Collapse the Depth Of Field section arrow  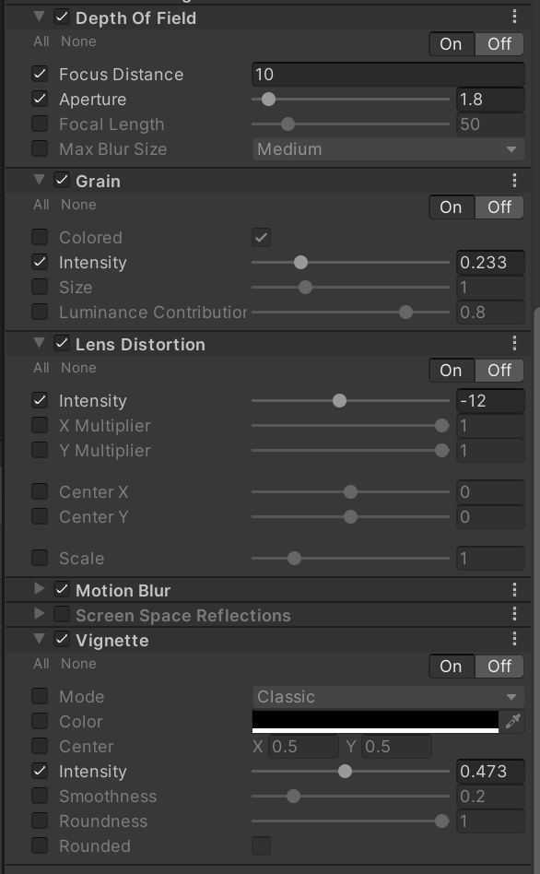[x=39, y=17]
